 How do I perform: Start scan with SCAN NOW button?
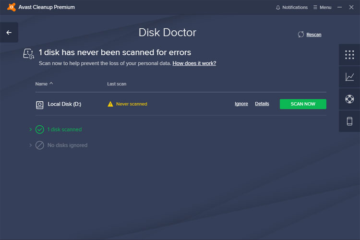point(303,104)
